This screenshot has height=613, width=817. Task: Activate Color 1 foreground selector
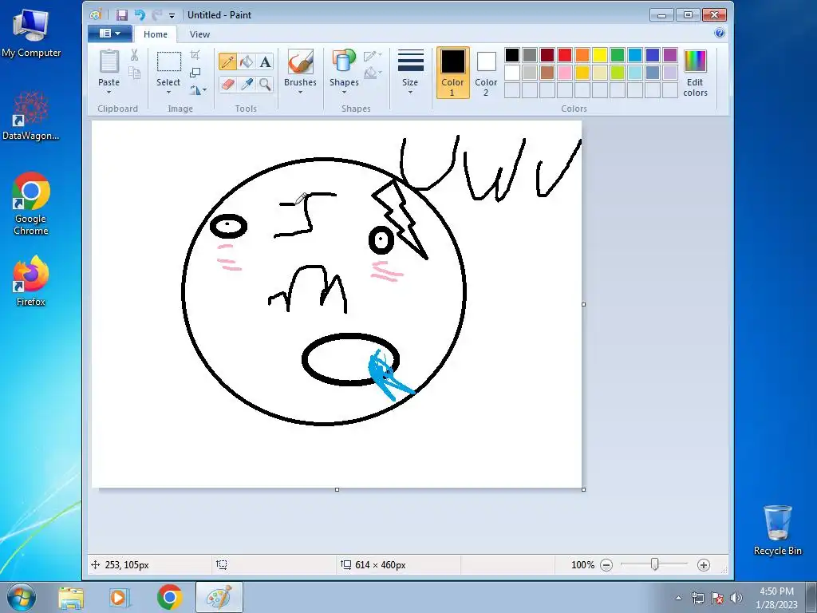pos(452,73)
